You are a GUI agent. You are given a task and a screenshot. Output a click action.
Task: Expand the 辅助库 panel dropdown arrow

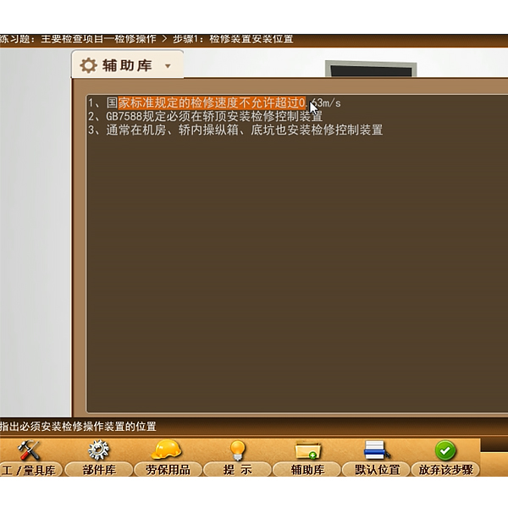point(168,66)
